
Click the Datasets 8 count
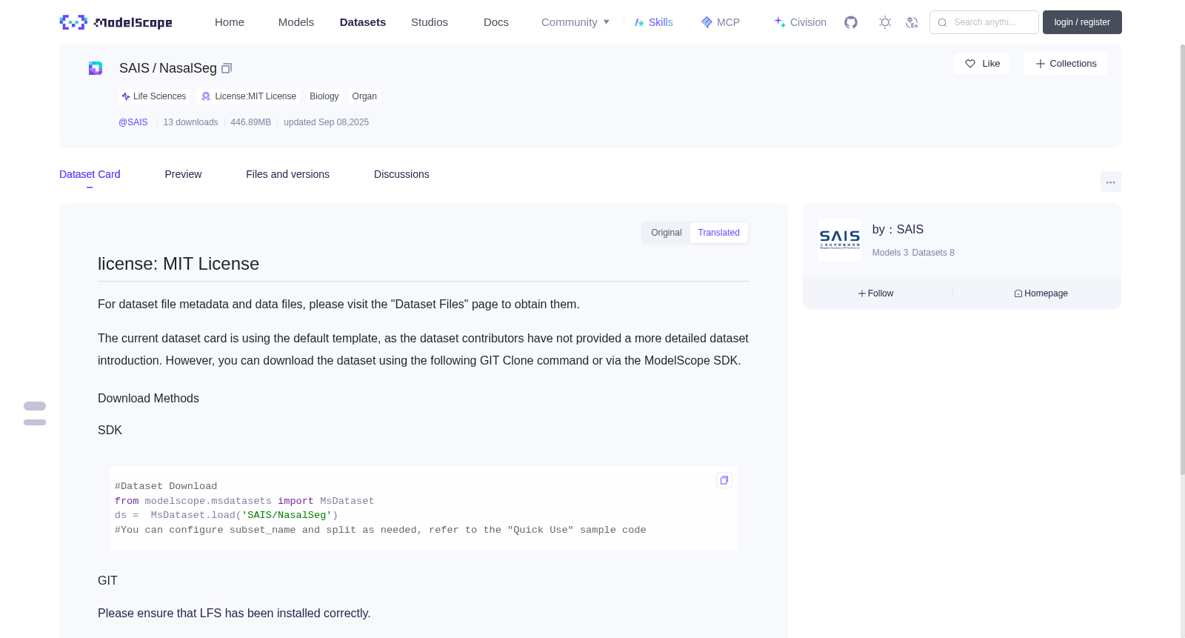click(x=933, y=253)
